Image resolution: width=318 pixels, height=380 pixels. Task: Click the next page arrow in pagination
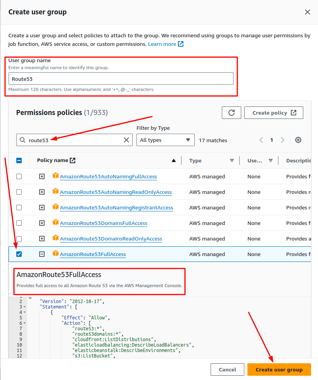click(282, 140)
